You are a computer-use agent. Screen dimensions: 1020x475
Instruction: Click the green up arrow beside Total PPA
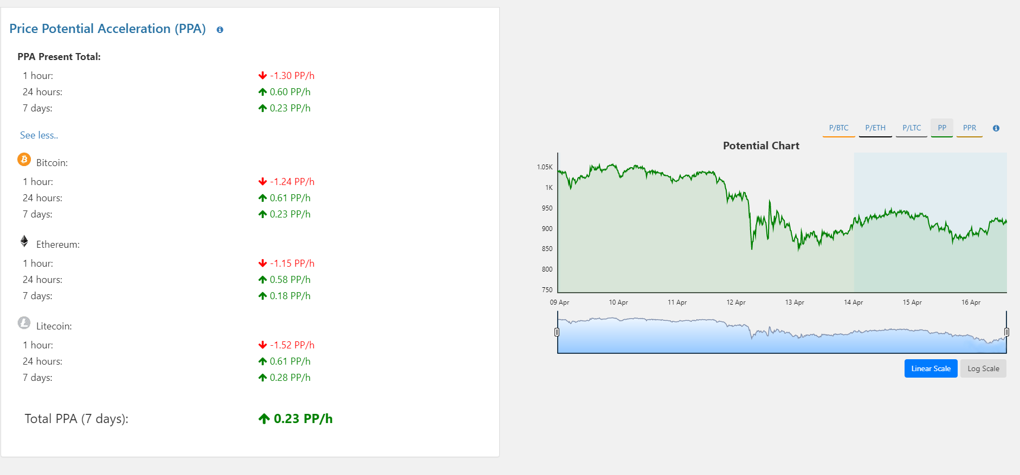(x=264, y=419)
